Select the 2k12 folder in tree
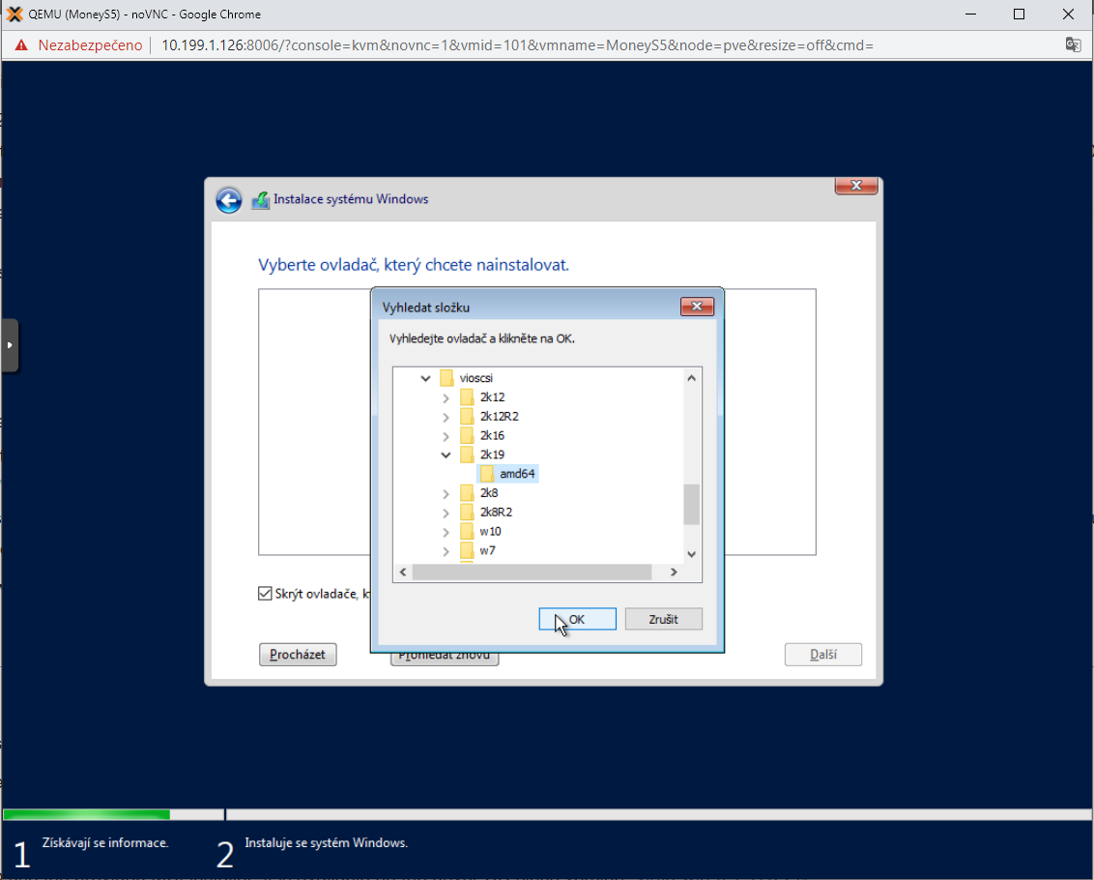This screenshot has width=1094, height=880. (492, 397)
